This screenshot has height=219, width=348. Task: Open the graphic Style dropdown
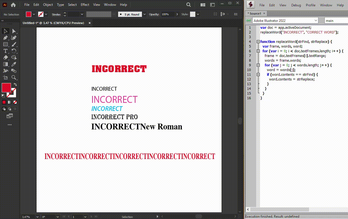click(x=198, y=14)
